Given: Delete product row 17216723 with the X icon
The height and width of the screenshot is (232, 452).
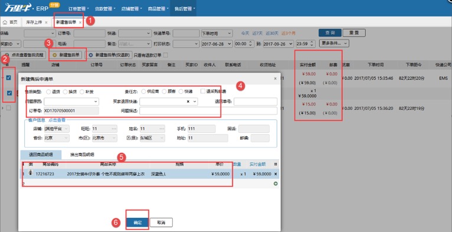Looking at the screenshot, I should 276,174.
